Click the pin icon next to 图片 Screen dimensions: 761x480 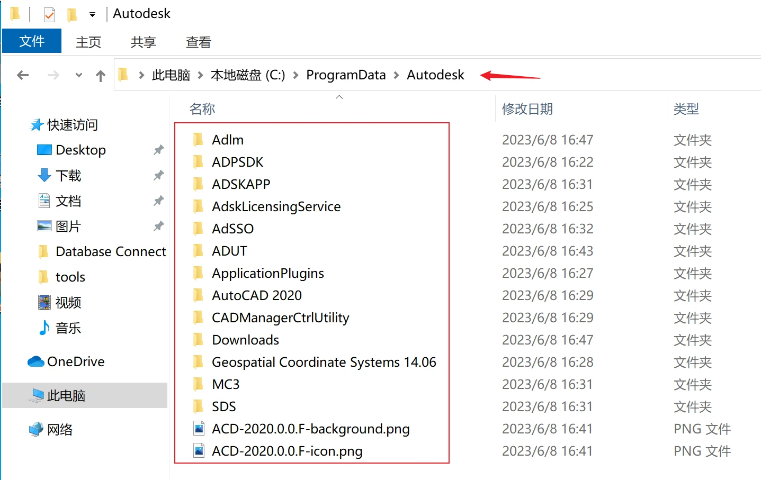(158, 227)
